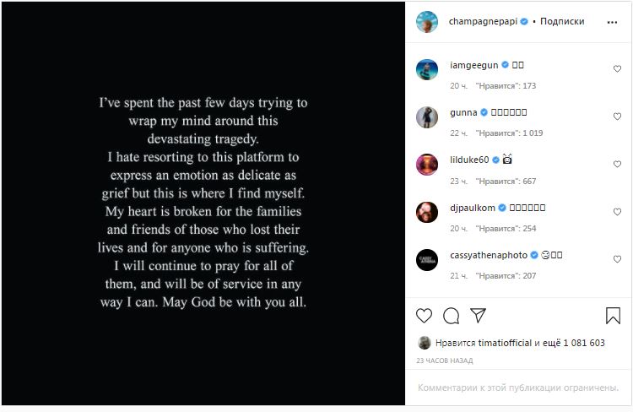Share the post with the paper plane icon
Image resolution: width=633 pixels, height=412 pixels.
tap(478, 316)
